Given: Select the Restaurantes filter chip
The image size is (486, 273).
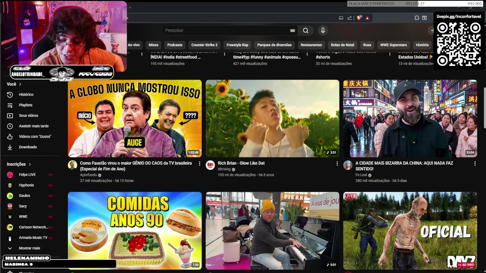Looking at the screenshot, I should (x=311, y=45).
